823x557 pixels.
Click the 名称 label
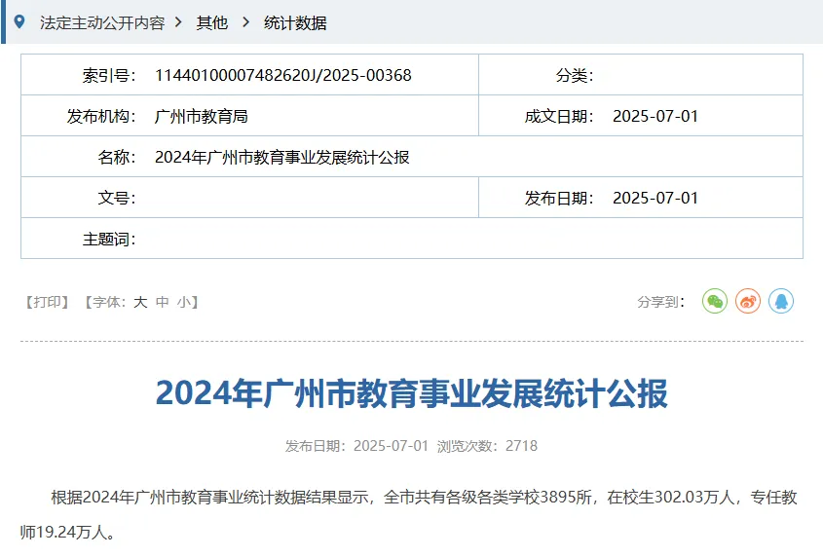pyautogui.click(x=117, y=157)
